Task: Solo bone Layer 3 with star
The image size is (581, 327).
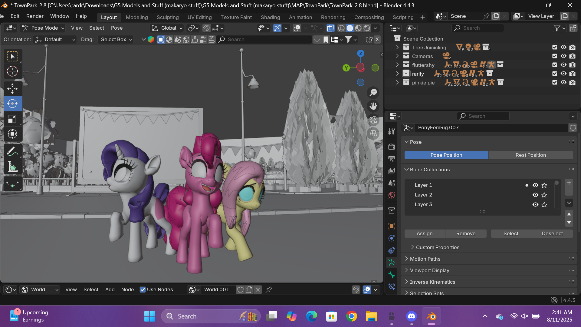Action: pos(544,205)
